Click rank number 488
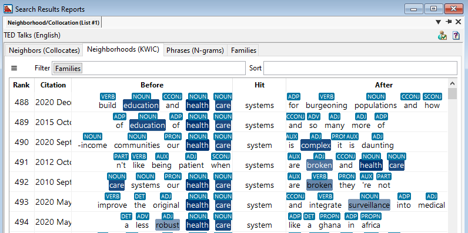 pyautogui.click(x=22, y=102)
